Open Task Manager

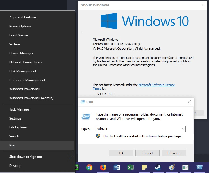pyautogui.click(x=37, y=109)
